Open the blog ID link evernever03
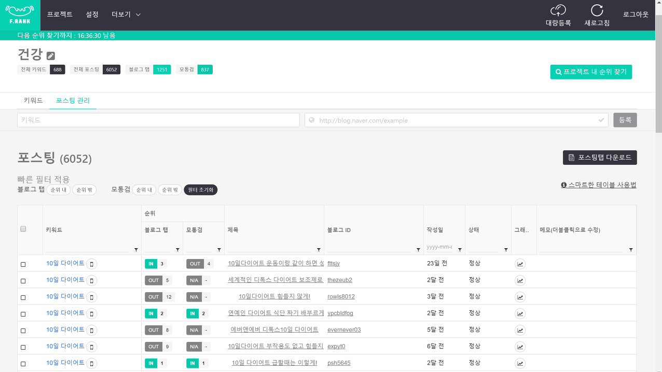 (344, 330)
